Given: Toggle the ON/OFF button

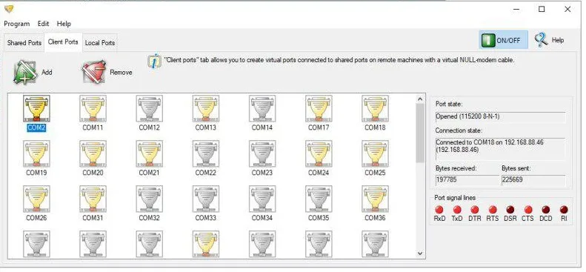Looking at the screenshot, I should tap(504, 40).
